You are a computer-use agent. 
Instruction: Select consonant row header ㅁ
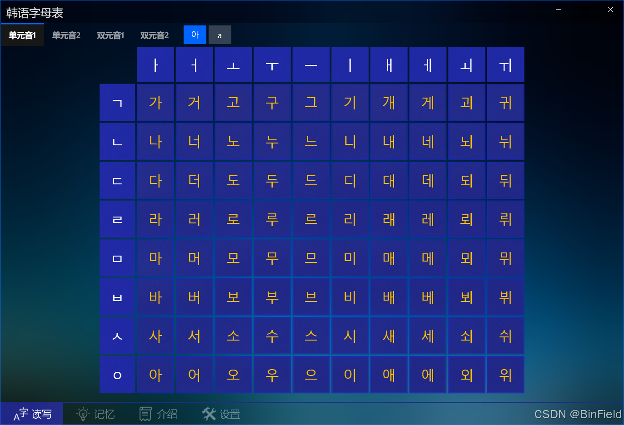117,258
